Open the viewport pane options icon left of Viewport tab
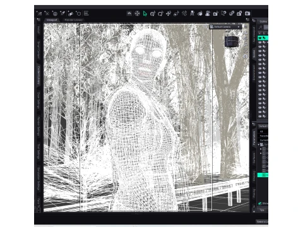This screenshot has height=227, width=303. coord(39,20)
